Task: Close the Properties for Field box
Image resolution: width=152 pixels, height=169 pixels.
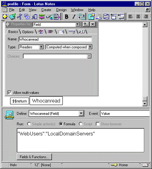Action: [93, 24]
